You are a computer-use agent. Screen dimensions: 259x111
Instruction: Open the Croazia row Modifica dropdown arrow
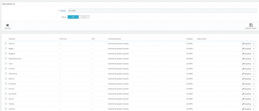pos(254,69)
